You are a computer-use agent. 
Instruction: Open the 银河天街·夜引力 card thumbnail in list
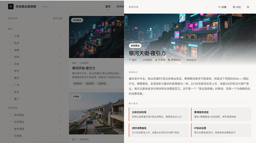[96, 37]
